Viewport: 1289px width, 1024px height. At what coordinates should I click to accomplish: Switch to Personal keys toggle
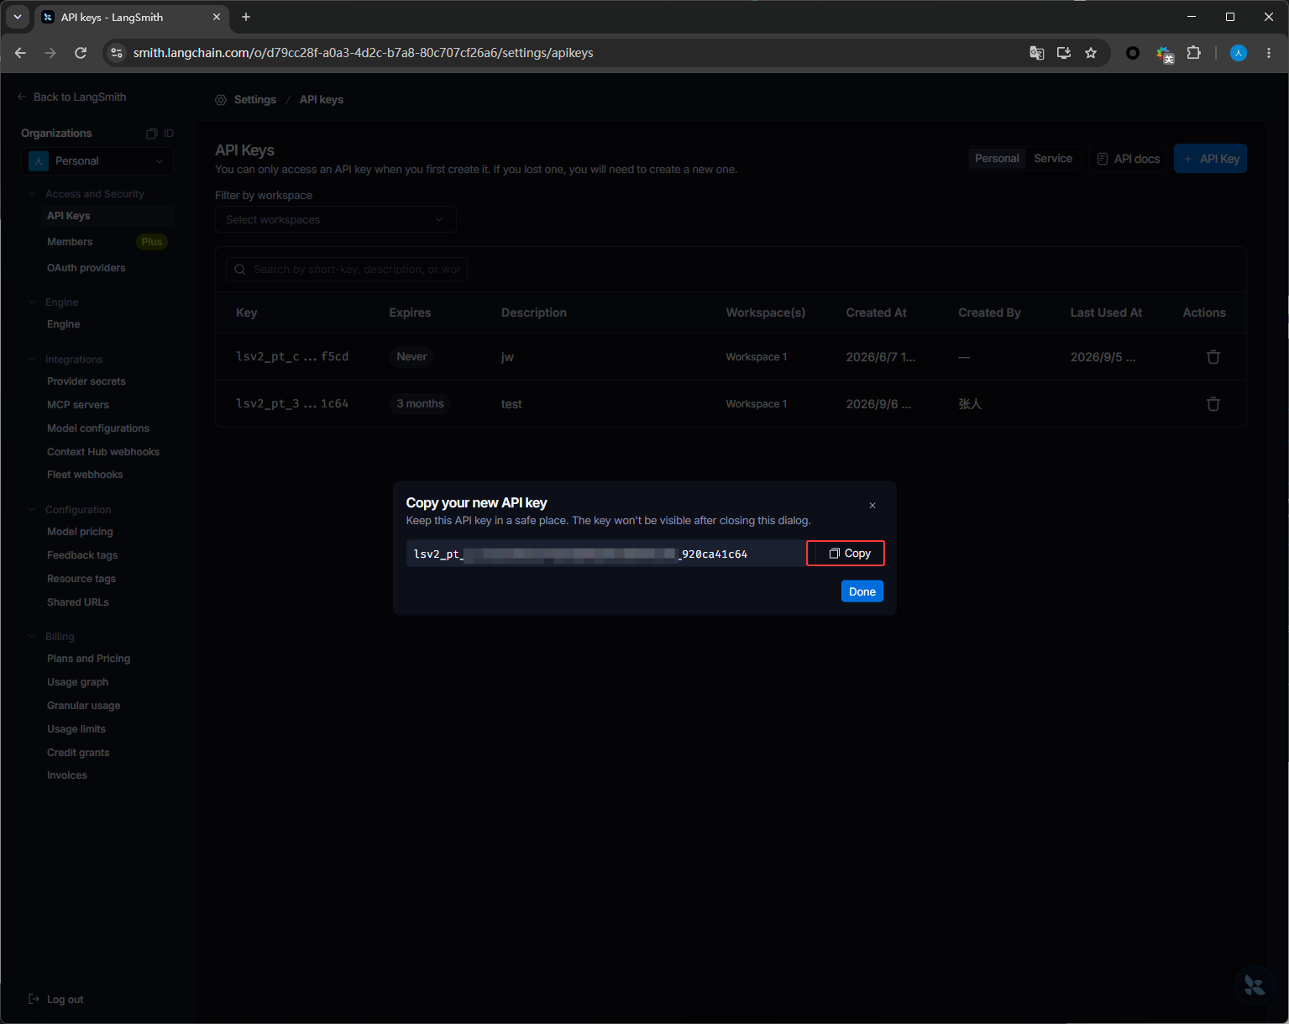point(997,159)
